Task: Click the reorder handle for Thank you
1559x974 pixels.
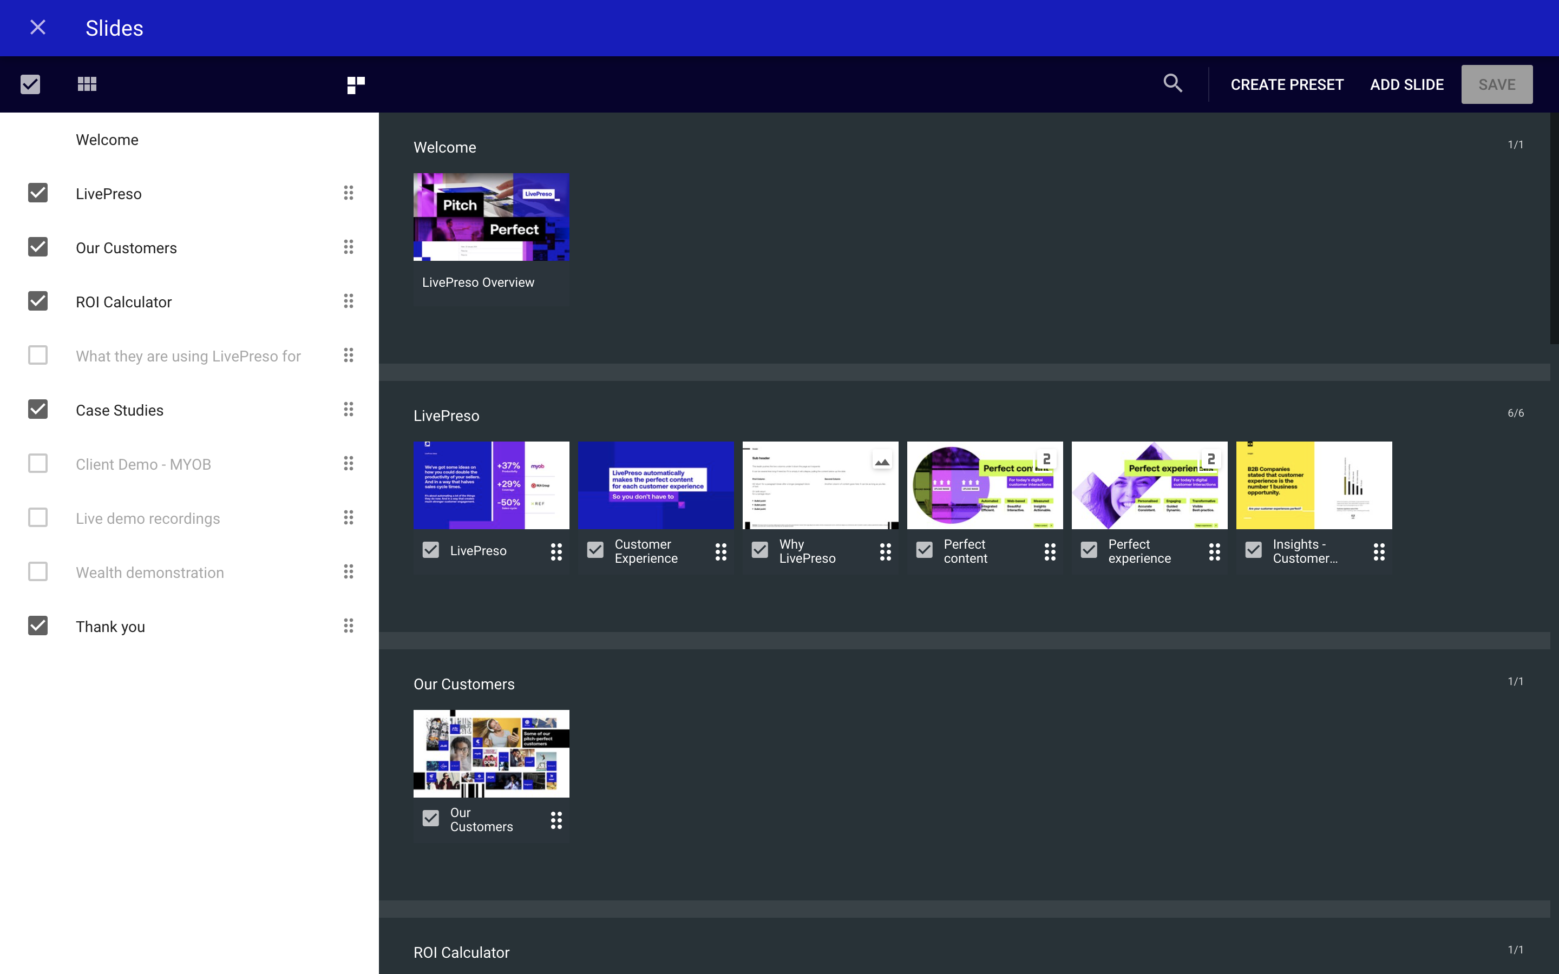Action: tap(349, 626)
